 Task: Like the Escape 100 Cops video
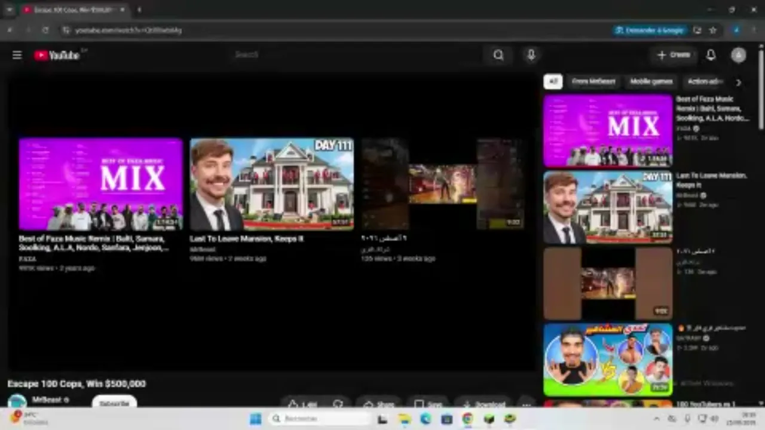[x=302, y=404]
